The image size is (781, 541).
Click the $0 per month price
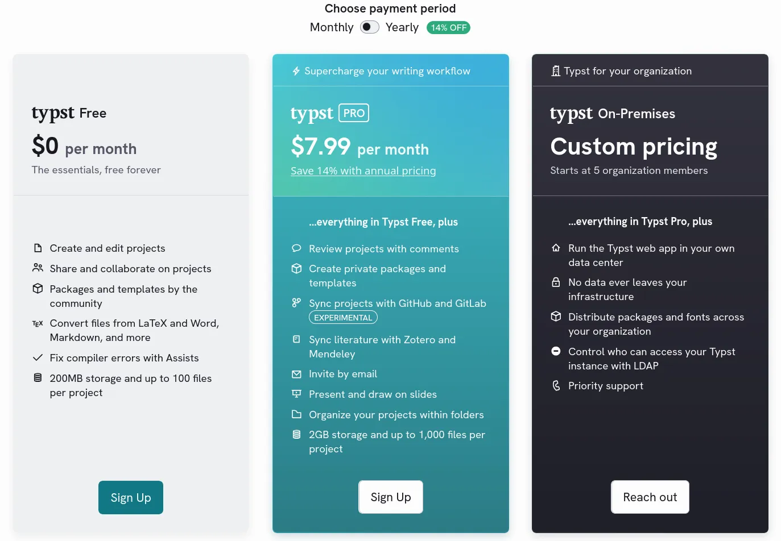click(x=84, y=146)
